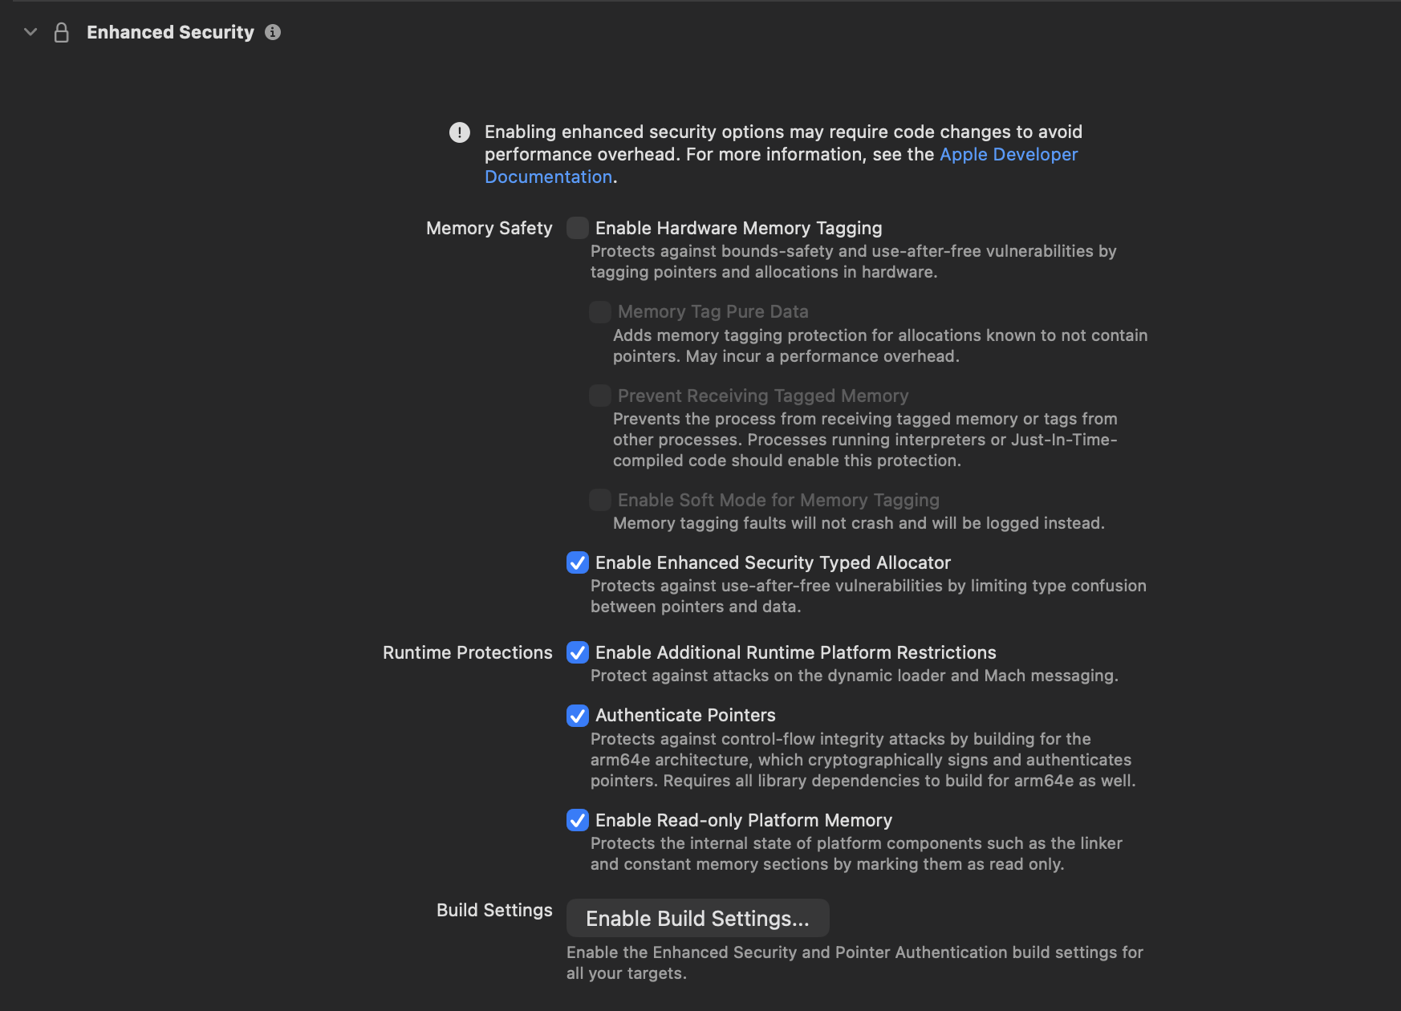Select the Runtime Protections row label
The width and height of the screenshot is (1401, 1011).
tap(467, 652)
